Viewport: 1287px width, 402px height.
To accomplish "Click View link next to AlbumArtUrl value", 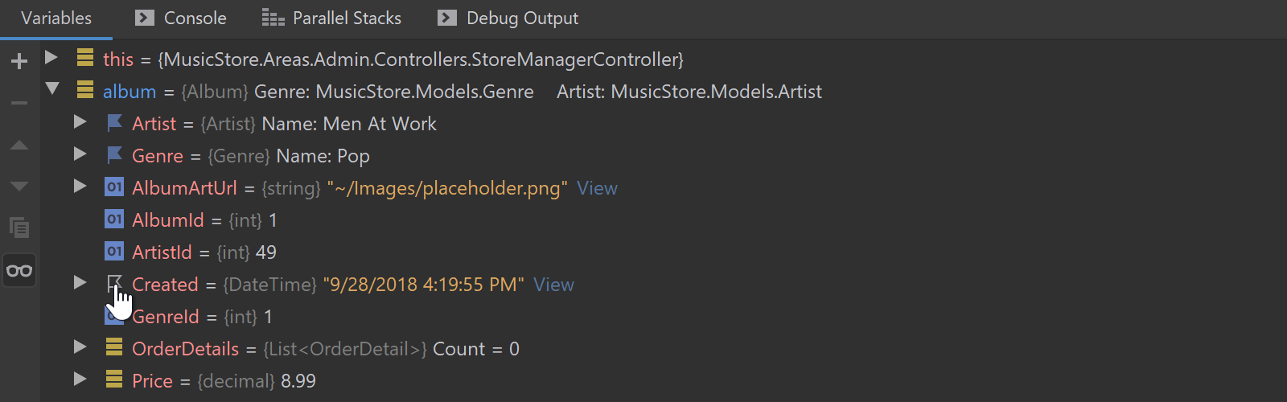I will [x=597, y=188].
